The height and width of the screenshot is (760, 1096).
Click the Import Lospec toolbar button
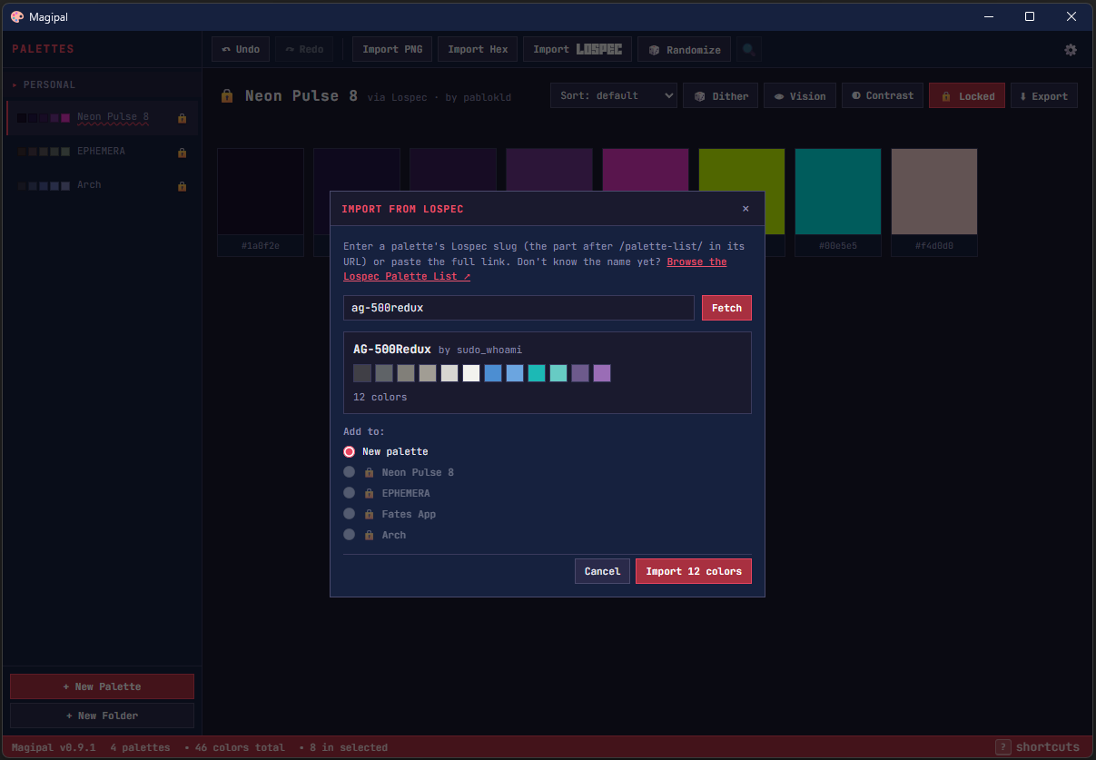click(578, 49)
